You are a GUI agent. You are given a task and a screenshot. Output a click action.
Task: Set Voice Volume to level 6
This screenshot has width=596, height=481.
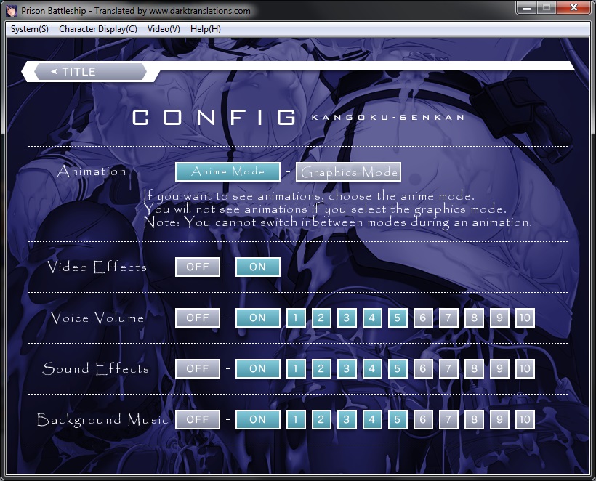tap(423, 318)
